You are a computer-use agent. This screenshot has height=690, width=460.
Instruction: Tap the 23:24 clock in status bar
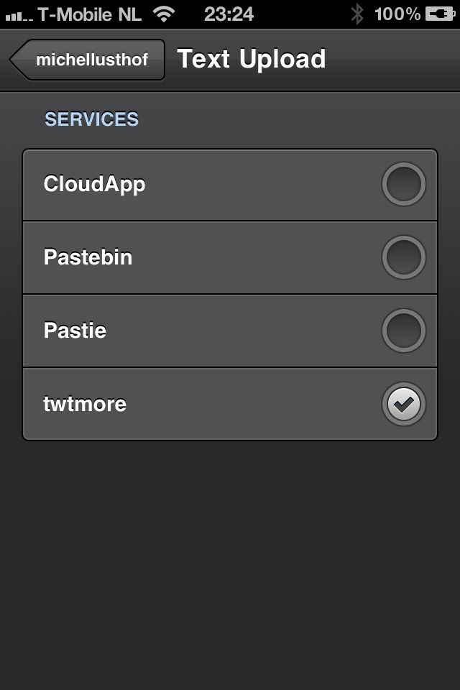(x=229, y=14)
